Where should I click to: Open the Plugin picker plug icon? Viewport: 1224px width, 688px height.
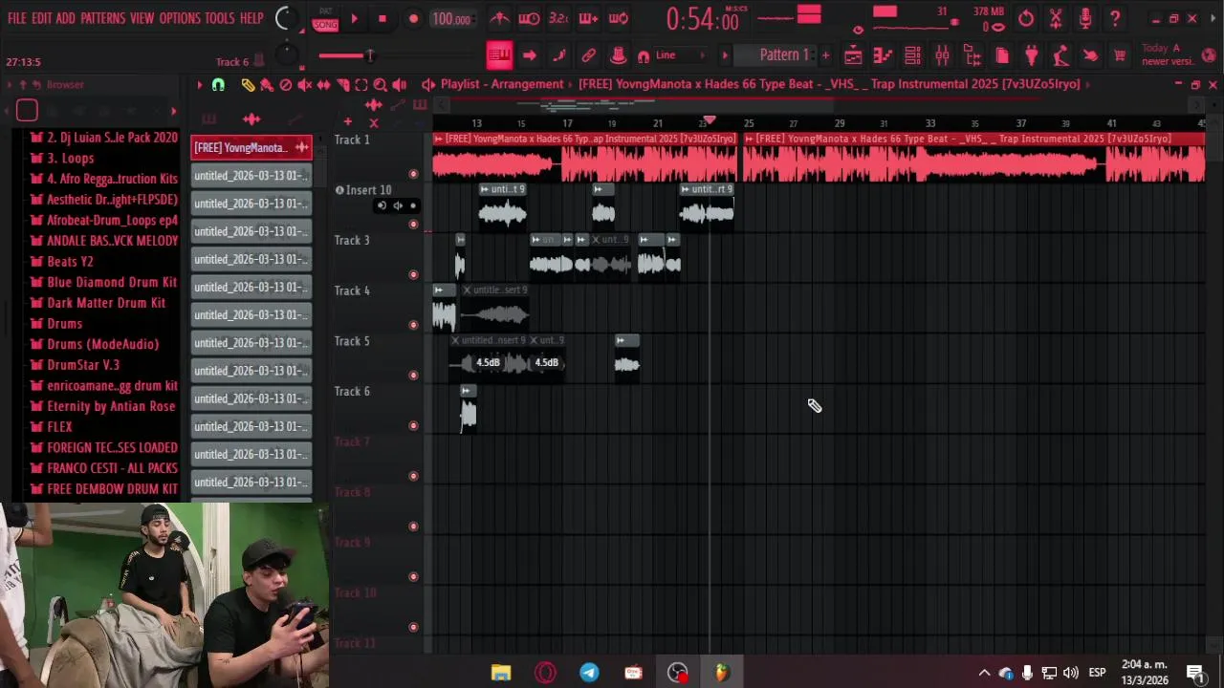click(x=1031, y=55)
